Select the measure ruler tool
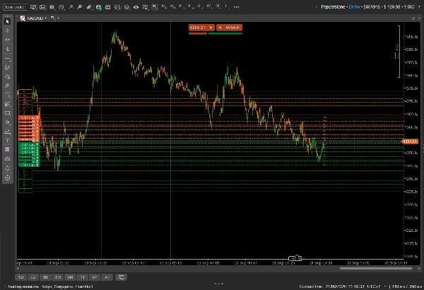This screenshot has height=290, width=424. (8, 132)
